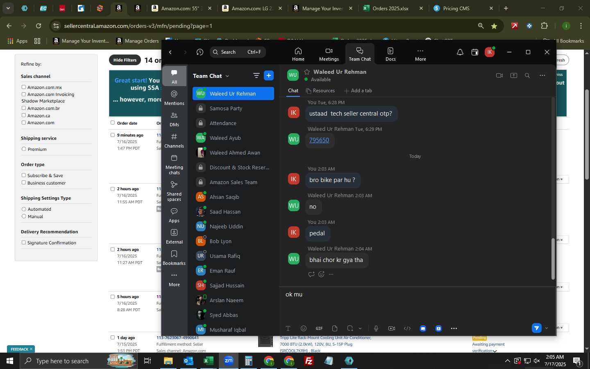Open Samosa Party chat
Image resolution: width=590 pixels, height=369 pixels.
(x=233, y=108)
